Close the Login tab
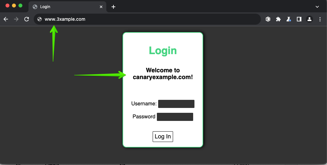Viewport: 327px width, 165px height. tap(101, 7)
